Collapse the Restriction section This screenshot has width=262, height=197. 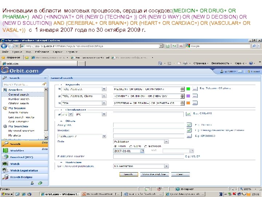(61, 162)
